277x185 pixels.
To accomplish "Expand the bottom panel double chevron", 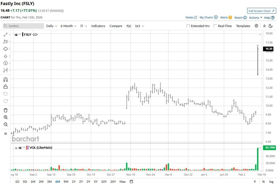I will click(x=255, y=181).
